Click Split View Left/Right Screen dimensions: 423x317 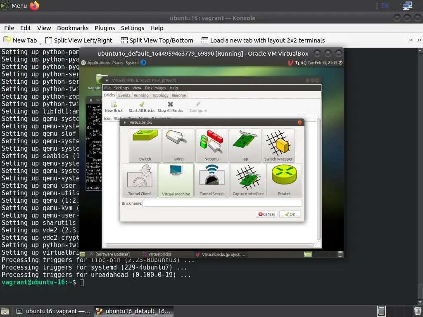click(78, 40)
